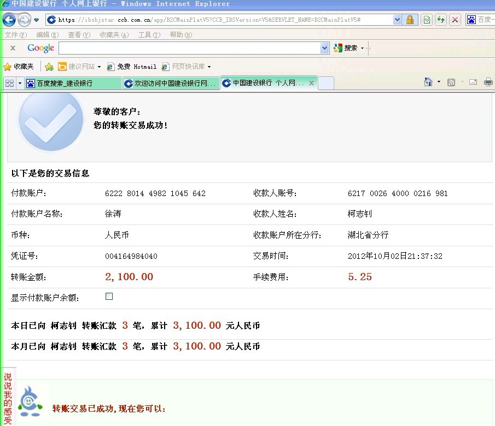The height and width of the screenshot is (426, 495).
Task: Click the browser Forward arrow button
Action: [24, 20]
